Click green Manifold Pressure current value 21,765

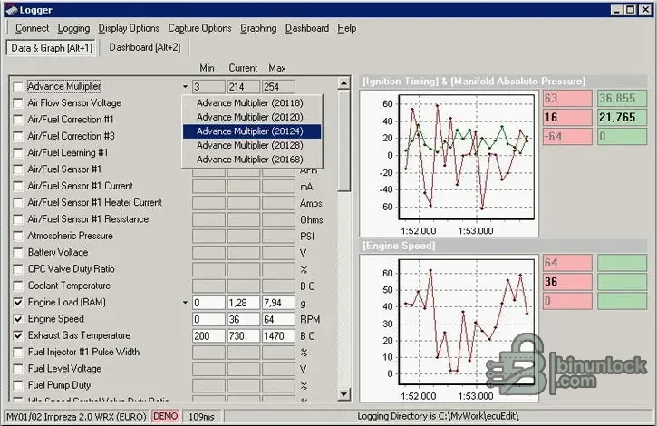coord(622,118)
